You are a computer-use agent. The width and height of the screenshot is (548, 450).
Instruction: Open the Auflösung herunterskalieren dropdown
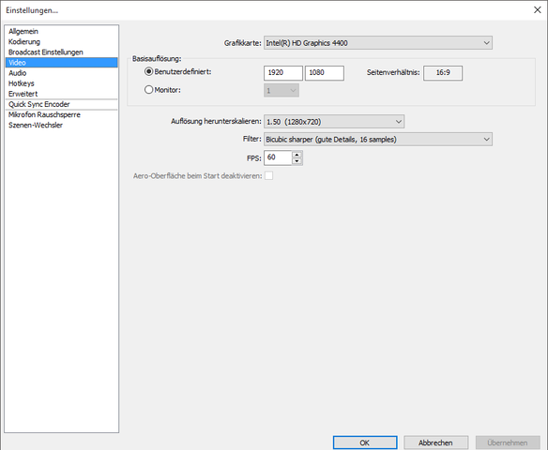coord(334,122)
